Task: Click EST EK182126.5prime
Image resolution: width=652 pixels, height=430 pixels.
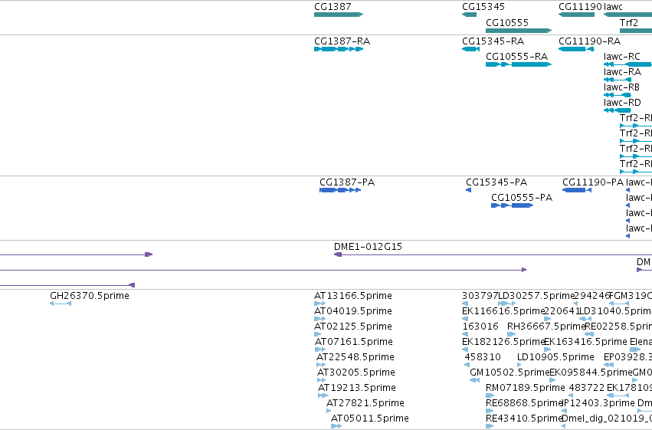Action: click(503, 342)
